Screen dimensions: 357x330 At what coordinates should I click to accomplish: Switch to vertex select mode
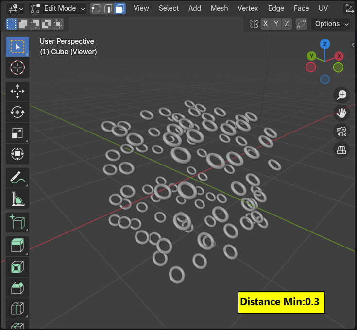(96, 9)
